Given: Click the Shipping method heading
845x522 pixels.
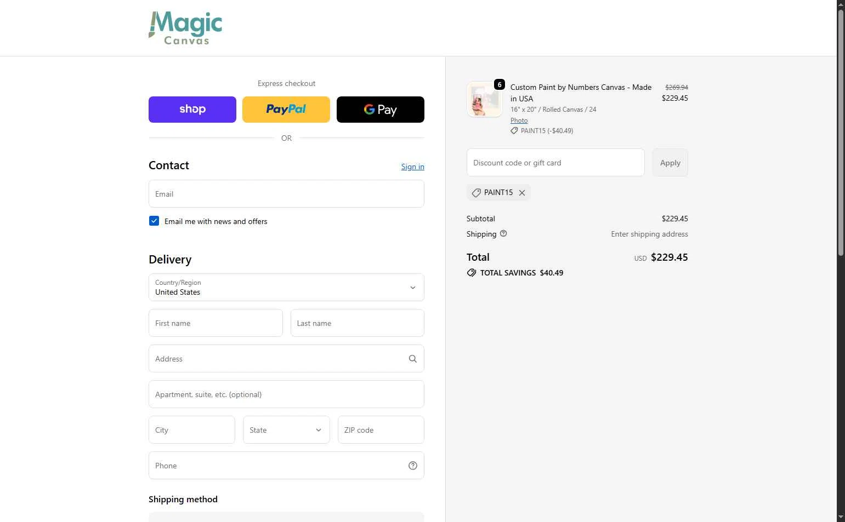Looking at the screenshot, I should click(x=183, y=500).
